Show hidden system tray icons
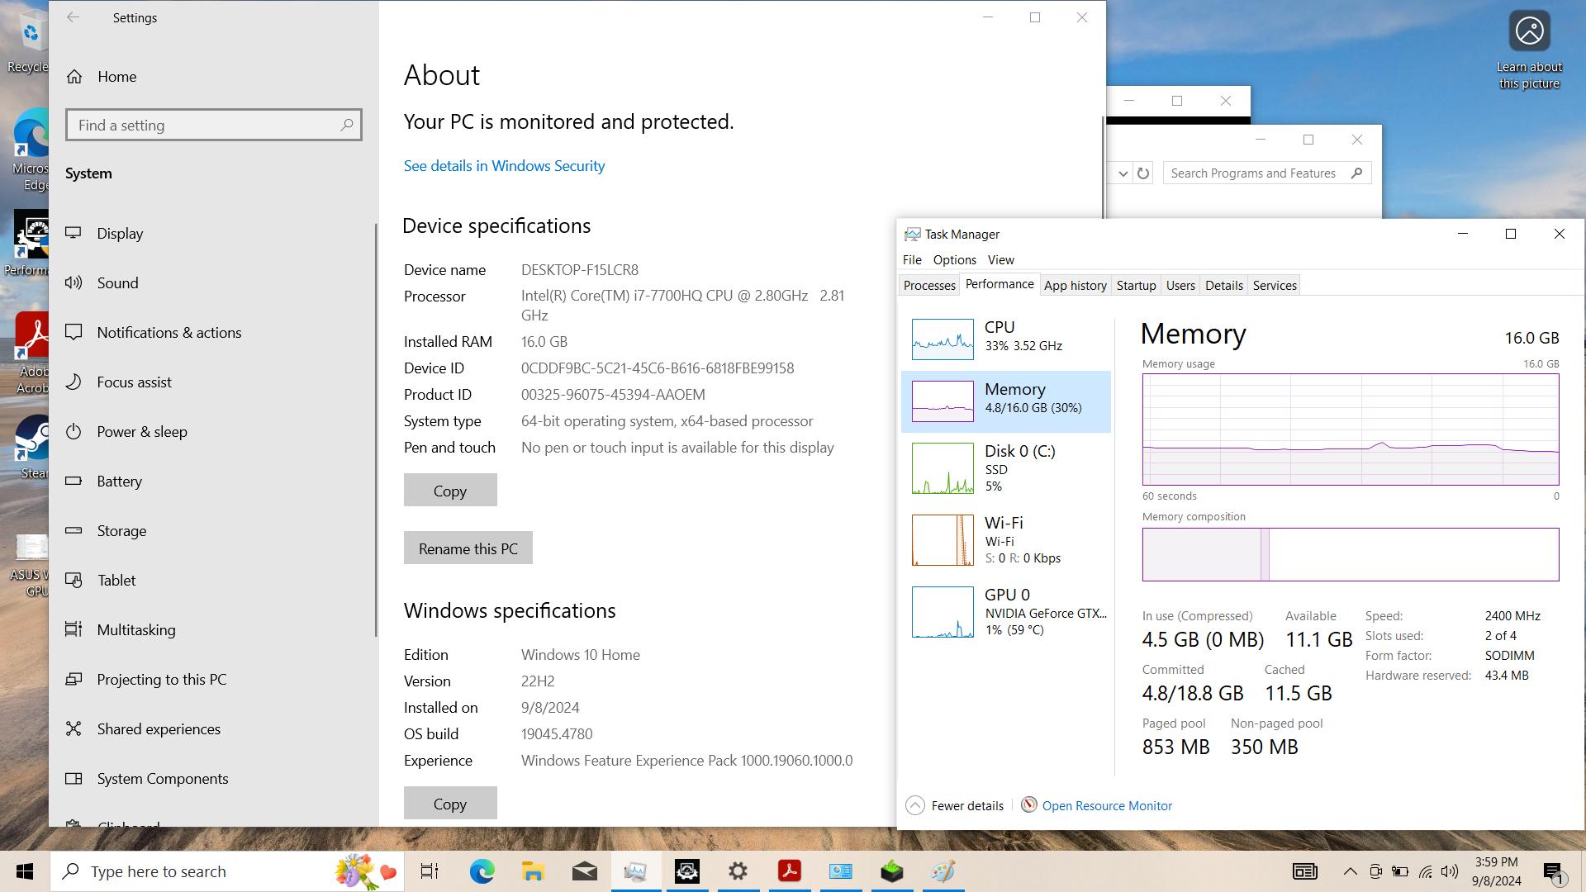Image resolution: width=1586 pixels, height=892 pixels. [x=1350, y=871]
